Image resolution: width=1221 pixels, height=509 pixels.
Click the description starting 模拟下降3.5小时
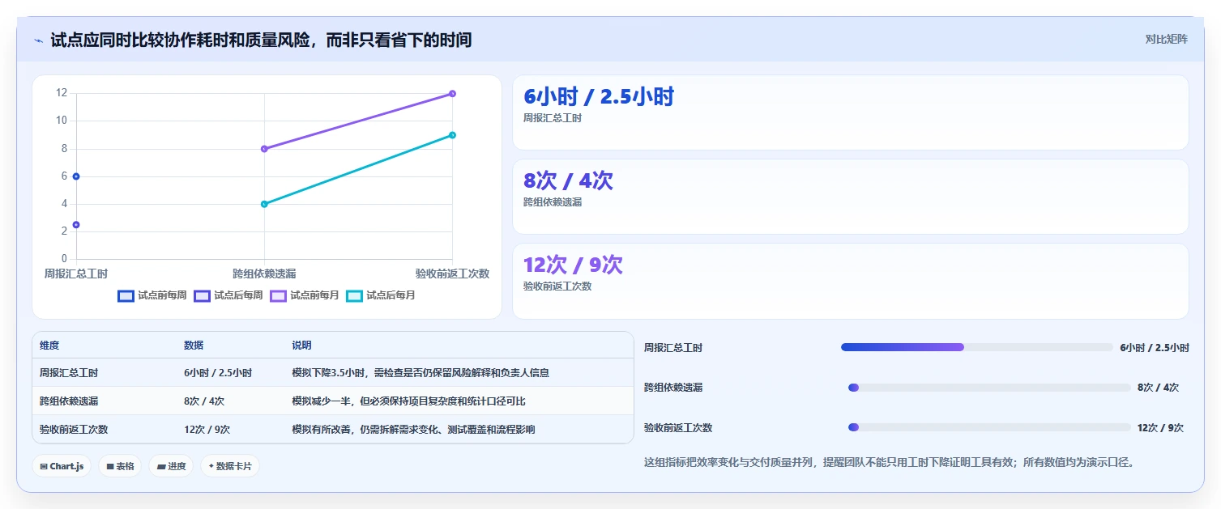click(x=421, y=373)
